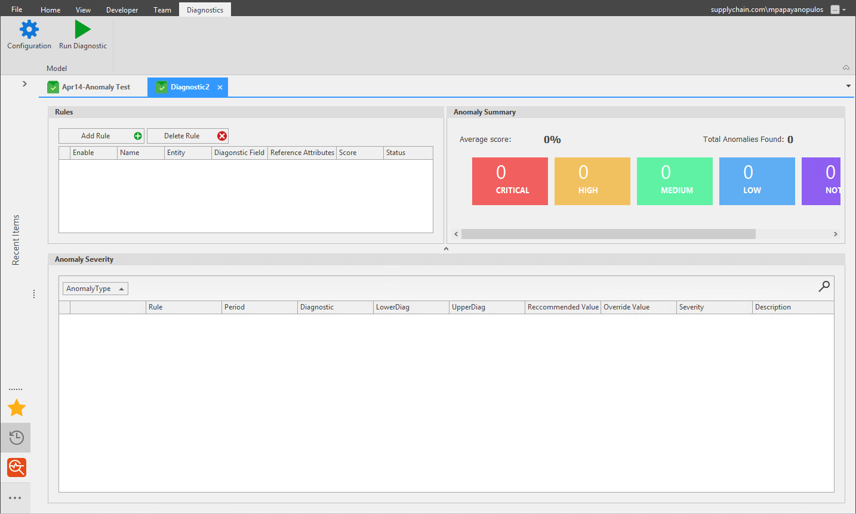
Task: Open the sidebar three-dot more options
Action: coord(16,498)
